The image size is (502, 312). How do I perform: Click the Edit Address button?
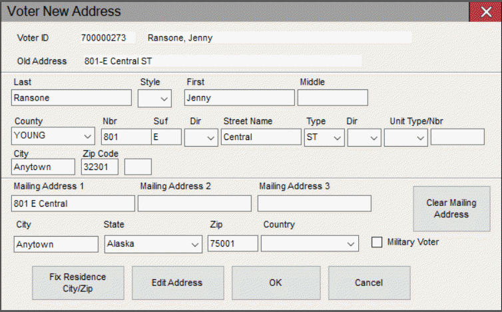178,283
